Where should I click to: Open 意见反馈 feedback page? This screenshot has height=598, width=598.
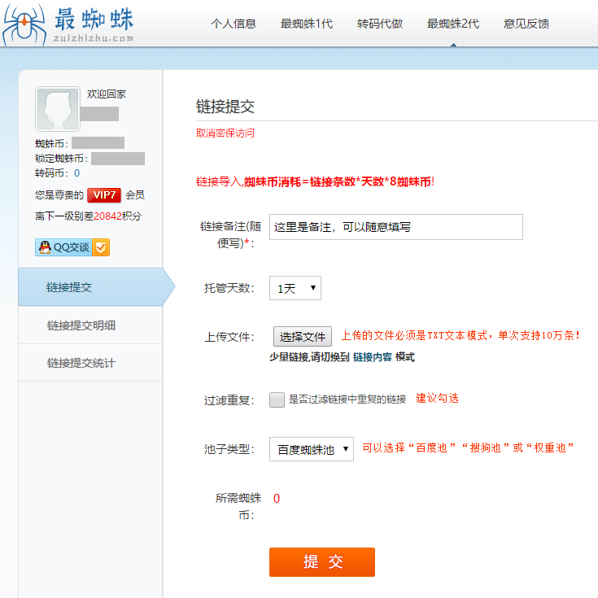[x=526, y=24]
